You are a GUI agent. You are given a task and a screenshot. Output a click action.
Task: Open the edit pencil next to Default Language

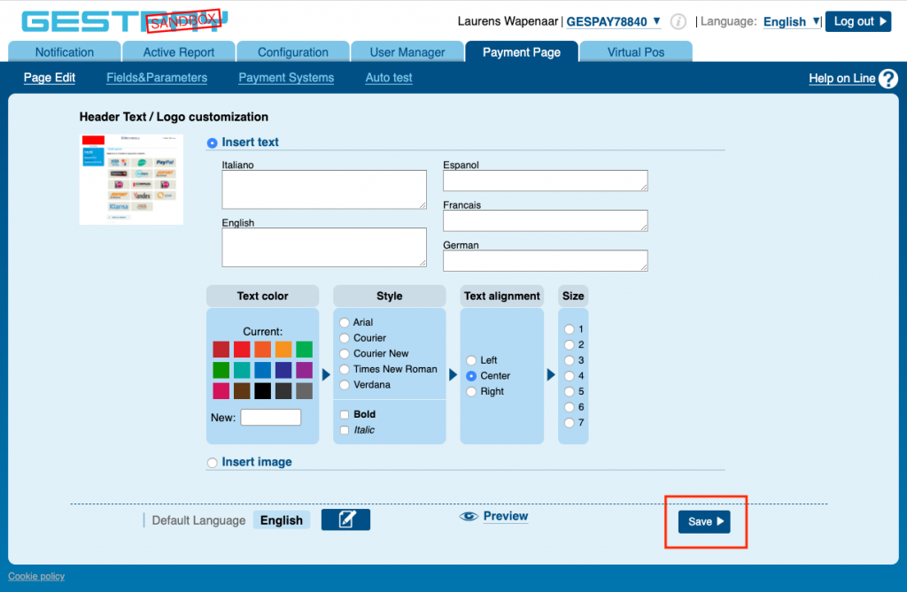click(345, 519)
